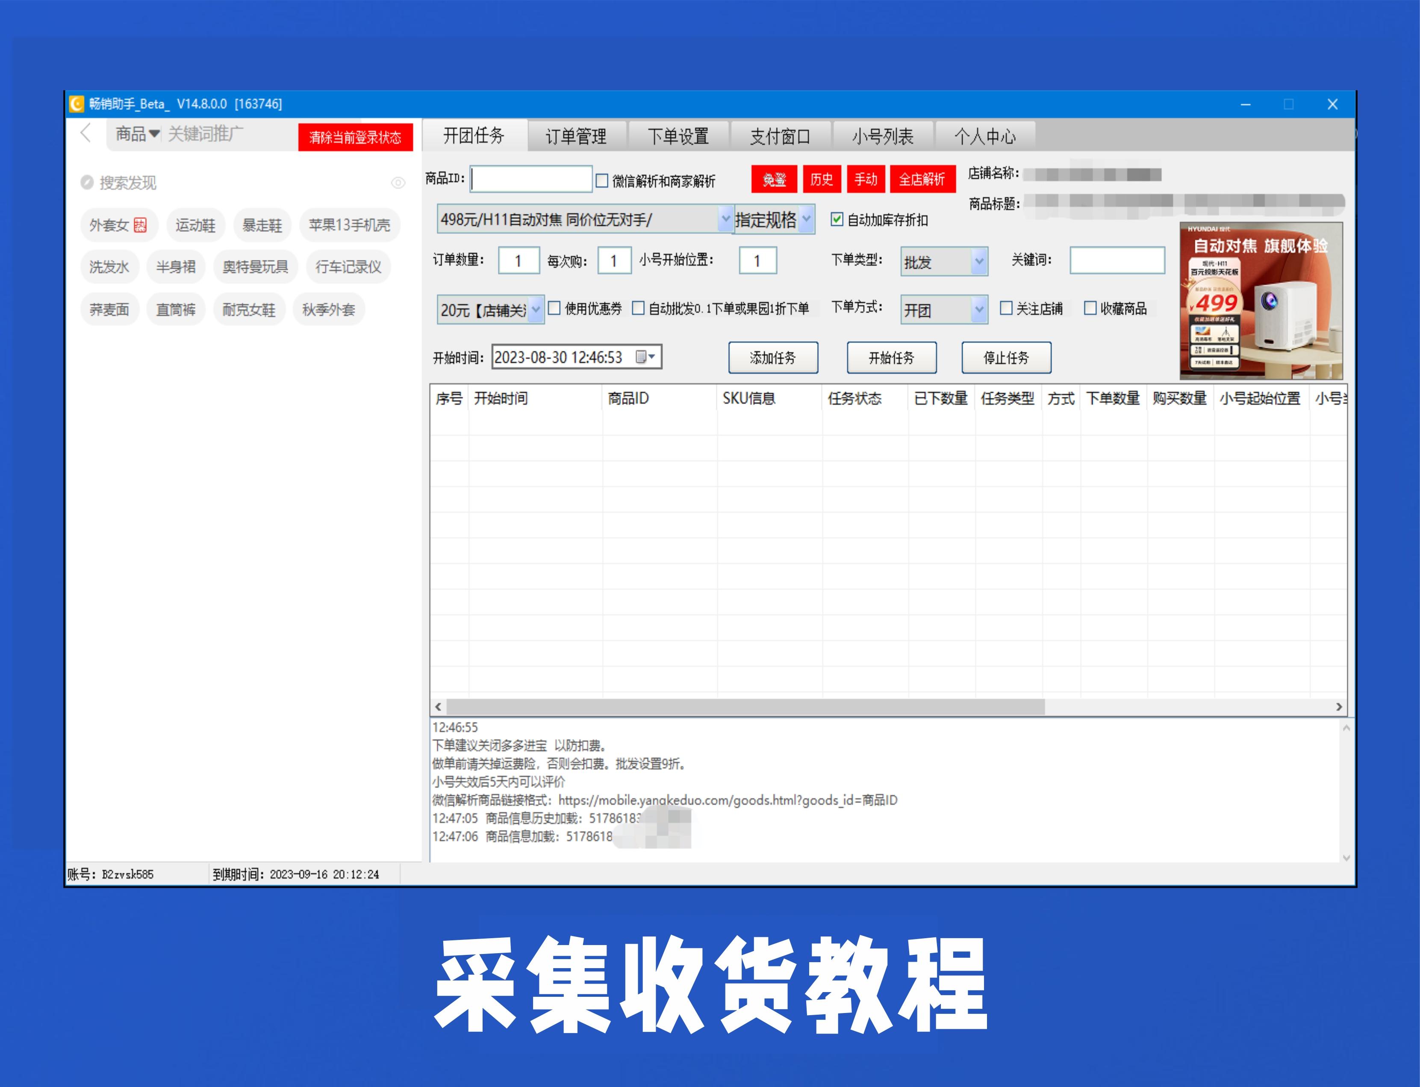
Task: Select the 运动鞋 search tag
Action: click(195, 225)
